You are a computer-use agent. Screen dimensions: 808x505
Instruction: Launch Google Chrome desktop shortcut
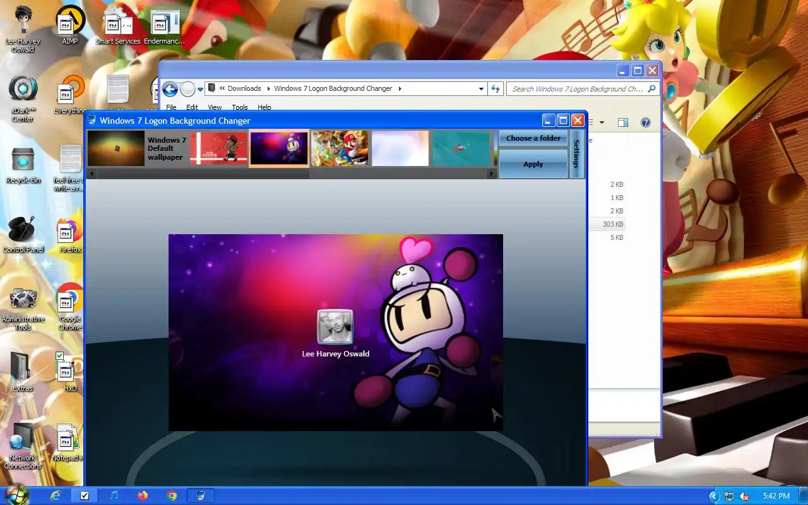pos(69,307)
